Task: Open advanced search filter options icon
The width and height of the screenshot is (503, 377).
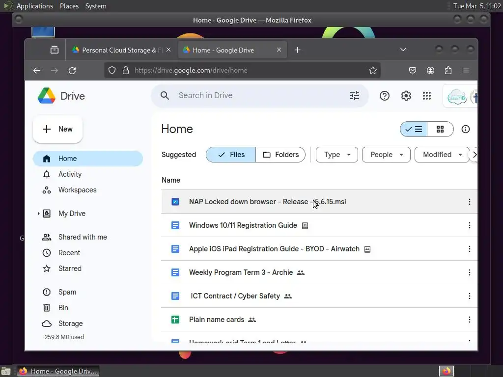Action: (355, 96)
